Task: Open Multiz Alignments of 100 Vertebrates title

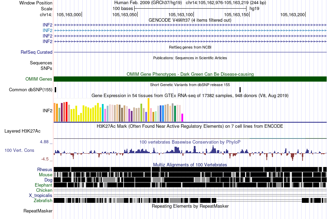Action: pos(190,165)
